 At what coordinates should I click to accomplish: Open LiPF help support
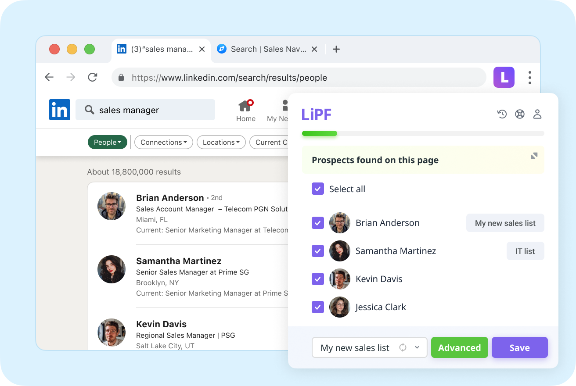click(x=520, y=114)
